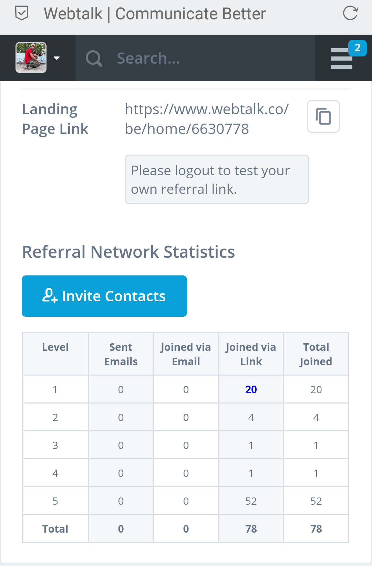Copy the landing page link

(323, 116)
